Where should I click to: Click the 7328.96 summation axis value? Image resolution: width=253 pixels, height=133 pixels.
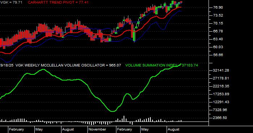220,110
